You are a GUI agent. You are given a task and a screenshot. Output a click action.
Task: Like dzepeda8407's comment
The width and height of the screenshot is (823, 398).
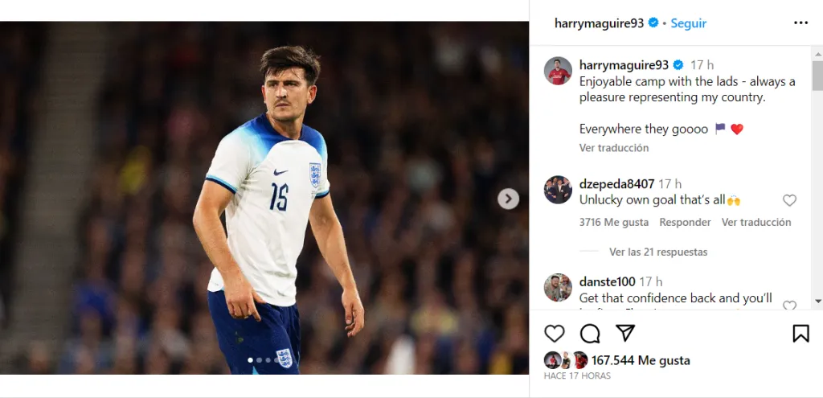pyautogui.click(x=789, y=200)
